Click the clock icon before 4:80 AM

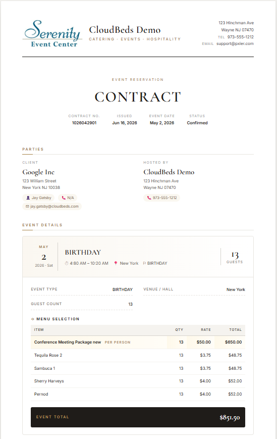coord(67,263)
